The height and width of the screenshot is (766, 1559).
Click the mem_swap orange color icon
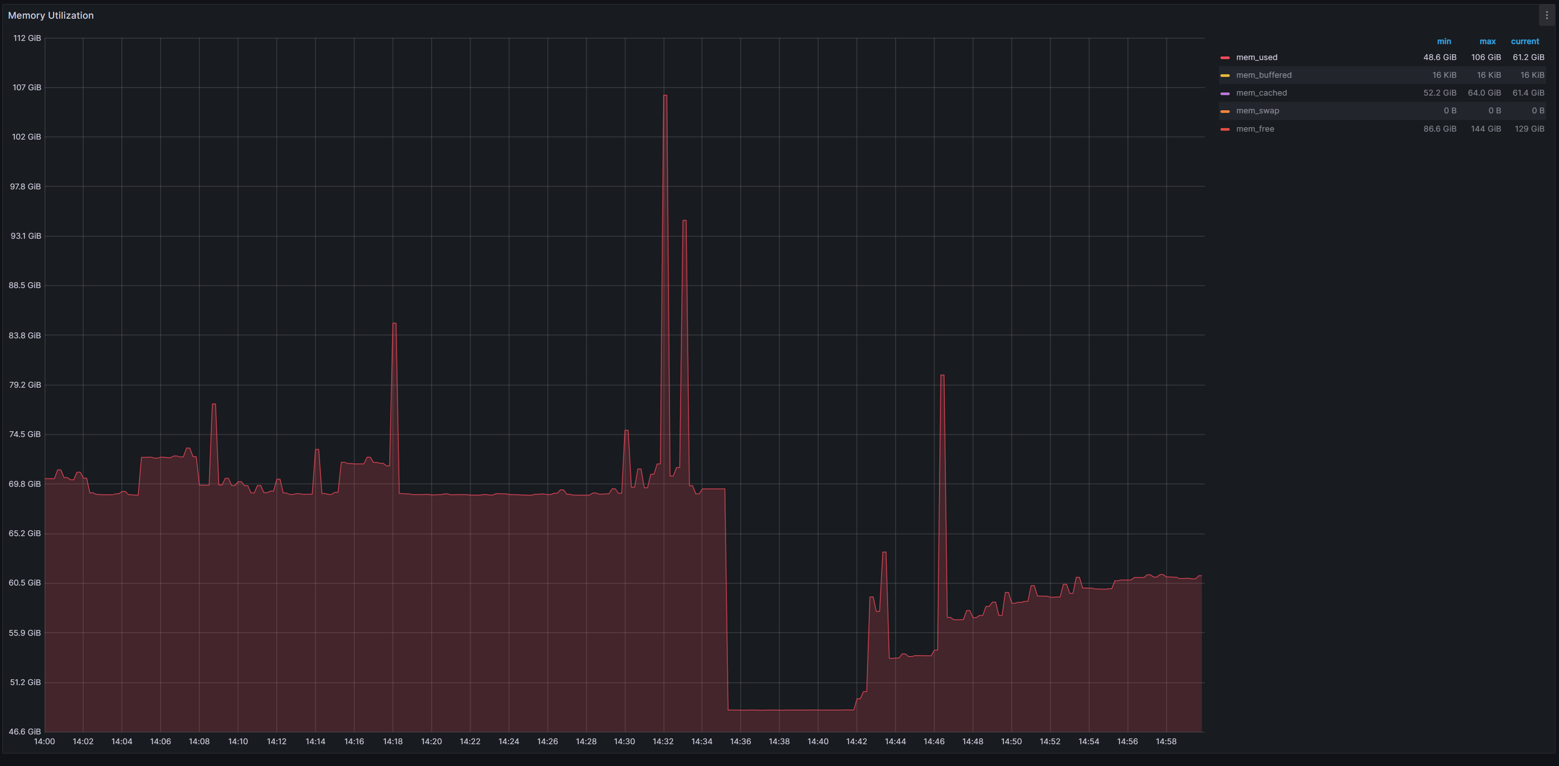(x=1225, y=111)
